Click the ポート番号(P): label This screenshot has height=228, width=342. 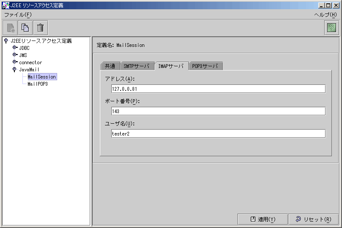pos(122,101)
